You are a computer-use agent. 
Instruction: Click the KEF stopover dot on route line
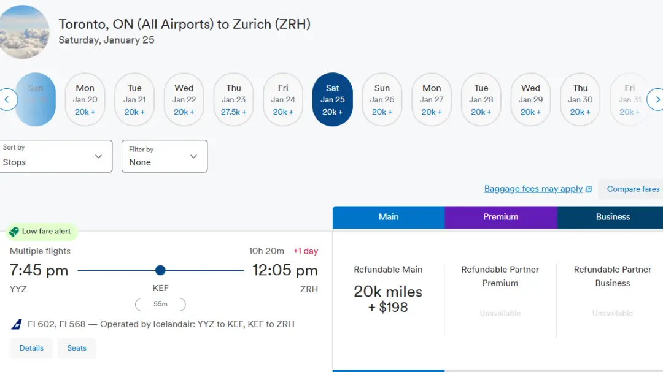coord(160,270)
